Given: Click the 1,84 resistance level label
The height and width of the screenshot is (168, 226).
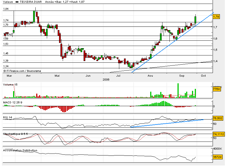Looking at the screenshot, I should click(x=6, y=9).
